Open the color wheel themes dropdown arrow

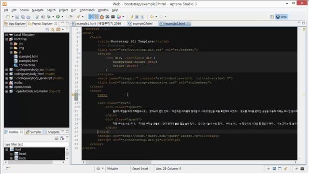[x=124, y=17]
